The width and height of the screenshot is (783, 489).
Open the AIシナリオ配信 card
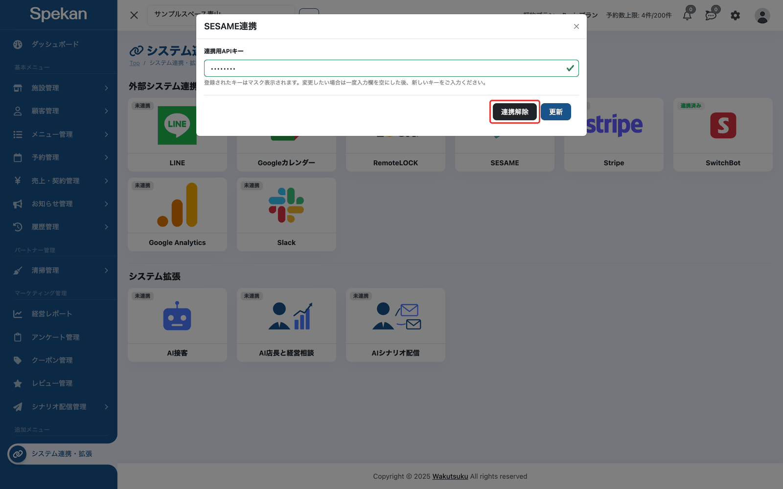[395, 325]
